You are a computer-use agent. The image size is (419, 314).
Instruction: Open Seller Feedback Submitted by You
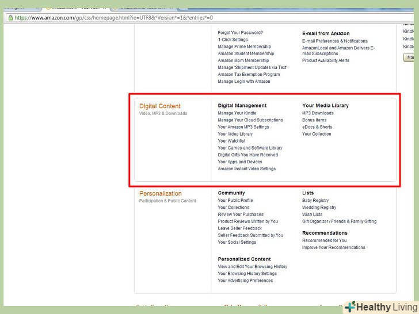point(250,235)
